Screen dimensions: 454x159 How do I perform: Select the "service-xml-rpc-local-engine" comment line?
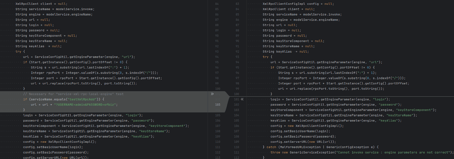pyautogui.click(x=73, y=94)
